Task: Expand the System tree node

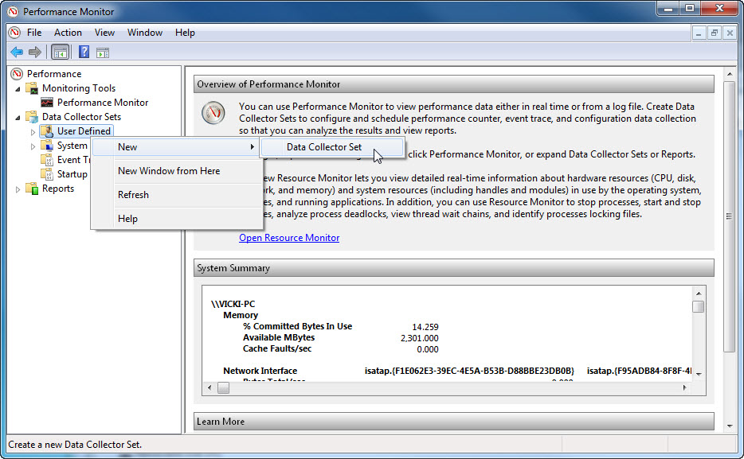Action: click(33, 146)
